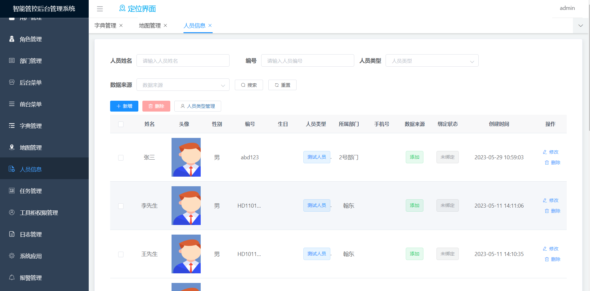Expand the tabs chevron dropdown at right
This screenshot has height=291, width=590.
pos(581,26)
